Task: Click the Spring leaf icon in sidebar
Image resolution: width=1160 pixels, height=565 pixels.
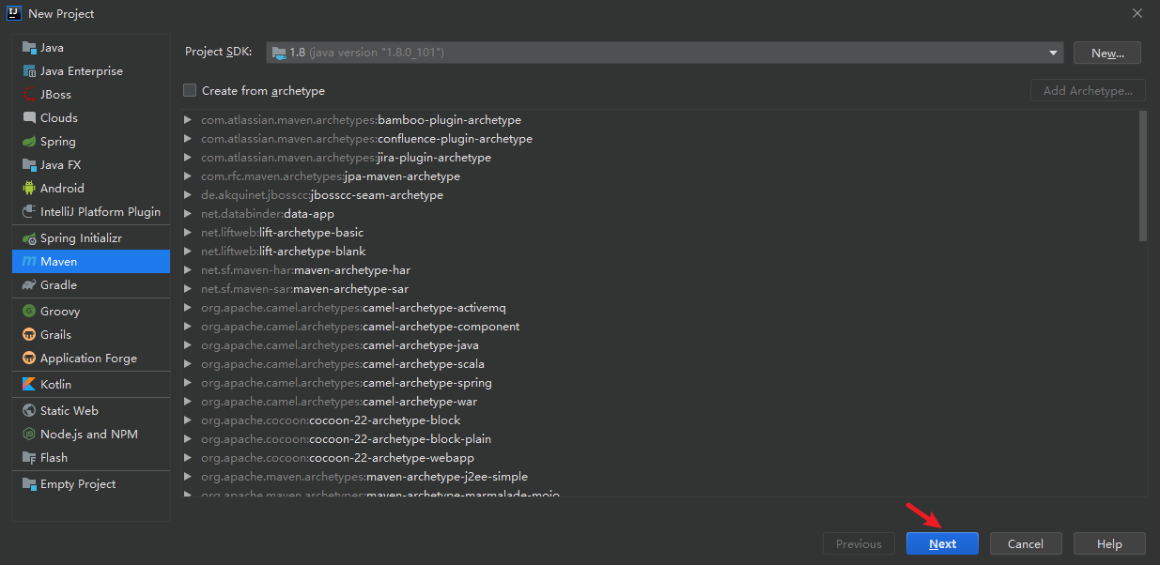Action: tap(29, 142)
